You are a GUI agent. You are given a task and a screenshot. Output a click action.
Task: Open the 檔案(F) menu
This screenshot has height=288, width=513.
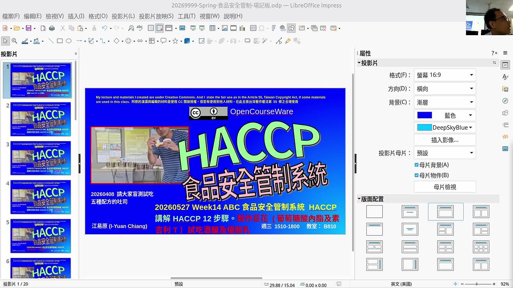click(x=11, y=16)
